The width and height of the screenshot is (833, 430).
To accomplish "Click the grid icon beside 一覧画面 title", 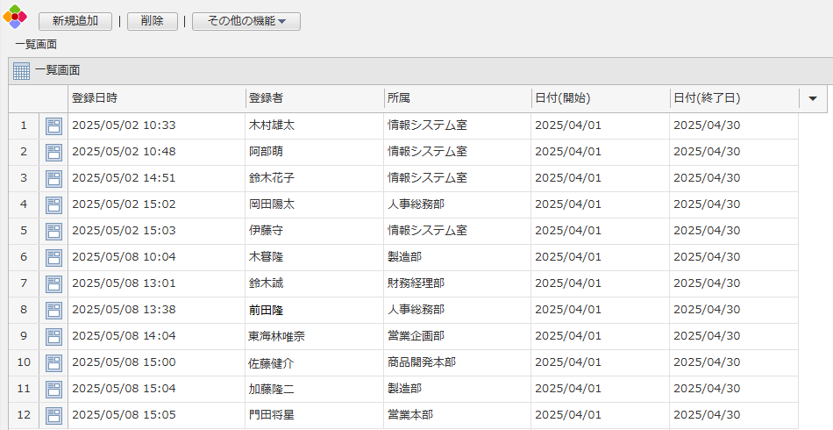I will pyautogui.click(x=21, y=71).
